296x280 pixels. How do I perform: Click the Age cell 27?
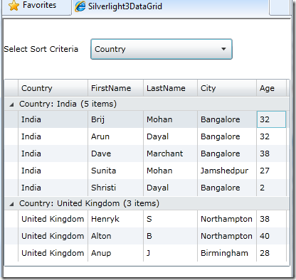[x=271, y=171]
